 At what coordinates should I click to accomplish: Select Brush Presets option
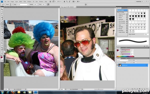pyautogui.click(x=122, y=10)
